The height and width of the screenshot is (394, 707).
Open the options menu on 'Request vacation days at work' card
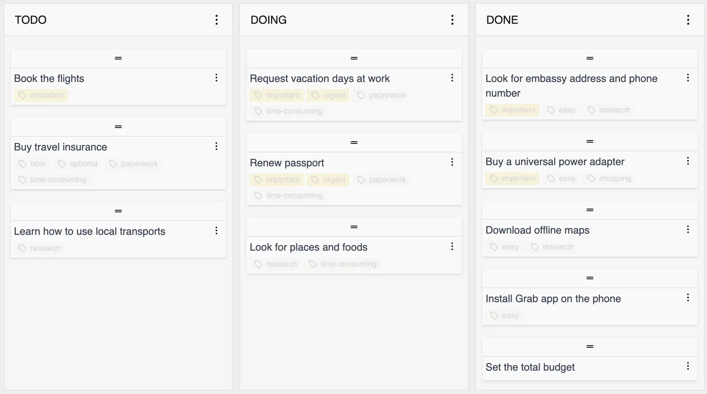452,78
